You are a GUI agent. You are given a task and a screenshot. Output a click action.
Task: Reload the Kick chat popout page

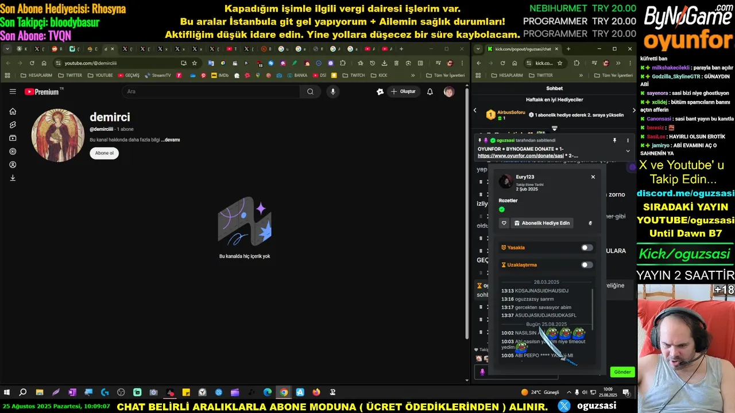[x=502, y=63]
